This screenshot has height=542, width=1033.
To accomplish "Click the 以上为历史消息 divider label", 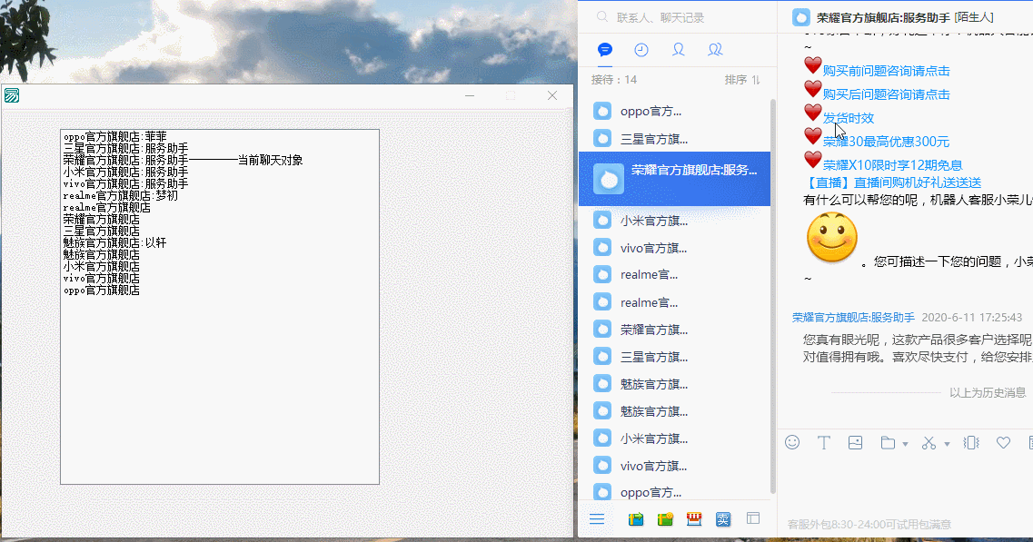I will click(988, 392).
